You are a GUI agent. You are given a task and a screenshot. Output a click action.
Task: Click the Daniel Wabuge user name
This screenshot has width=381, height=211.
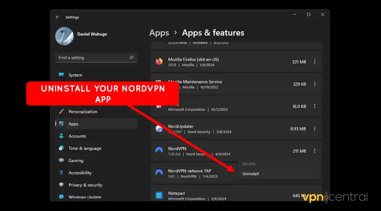(92, 34)
